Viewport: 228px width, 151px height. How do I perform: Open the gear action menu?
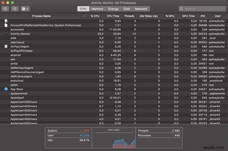click(x=25, y=9)
